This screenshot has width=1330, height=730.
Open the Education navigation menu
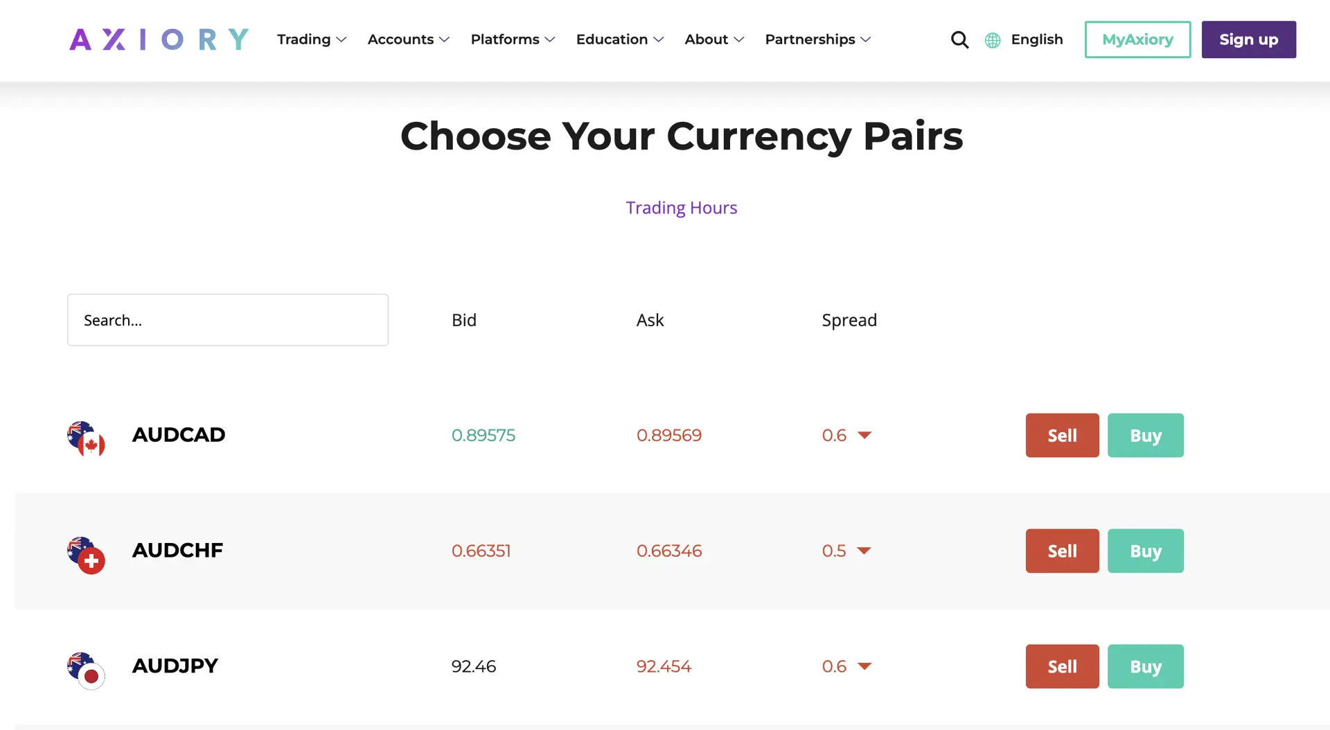(x=619, y=39)
